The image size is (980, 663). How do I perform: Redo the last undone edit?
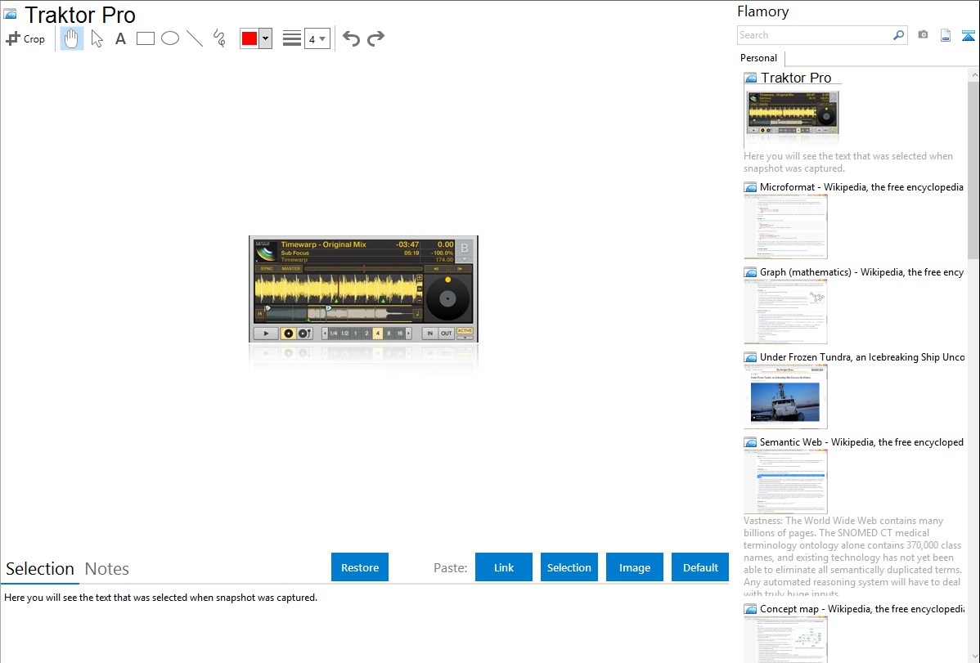point(375,38)
